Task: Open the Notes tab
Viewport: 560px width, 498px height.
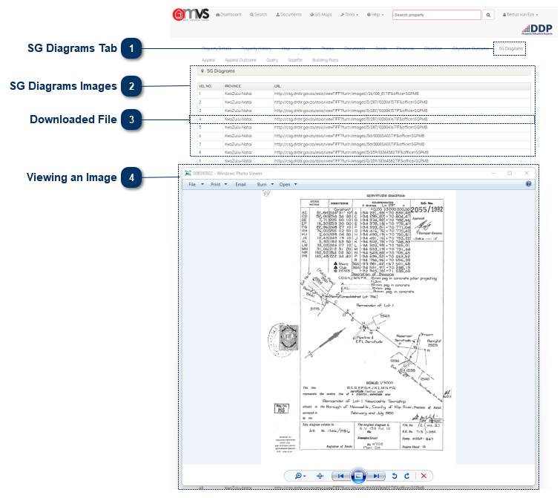Action: tap(306, 48)
